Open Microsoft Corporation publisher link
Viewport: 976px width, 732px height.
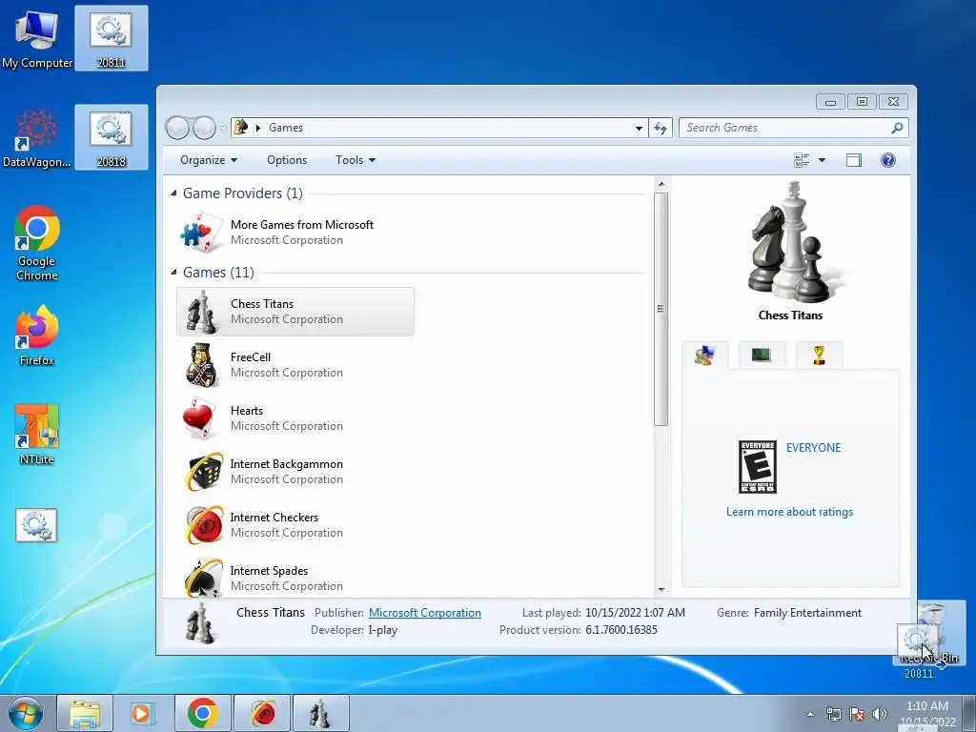point(424,613)
